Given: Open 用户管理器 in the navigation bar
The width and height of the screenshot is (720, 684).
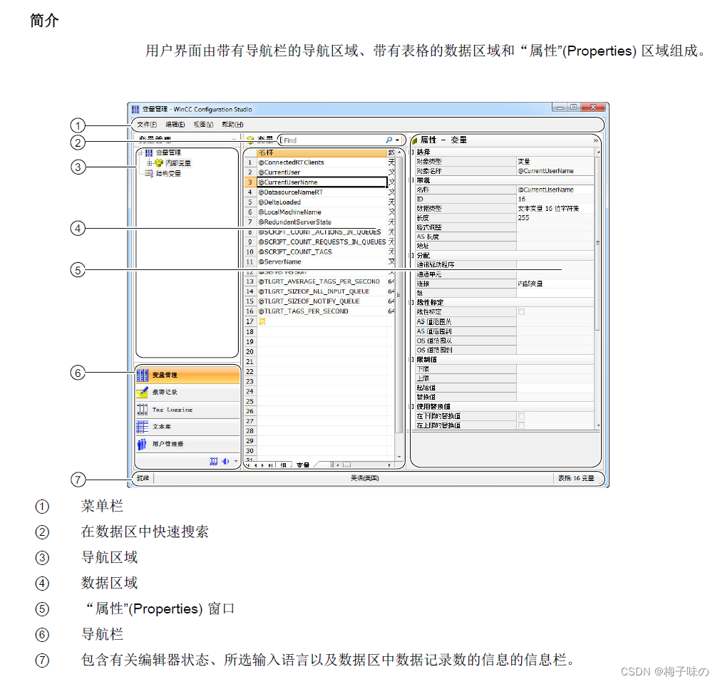Looking at the screenshot, I should (187, 444).
